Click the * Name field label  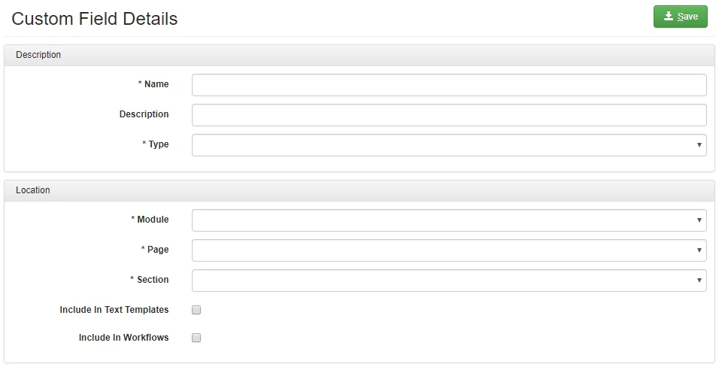click(x=153, y=84)
